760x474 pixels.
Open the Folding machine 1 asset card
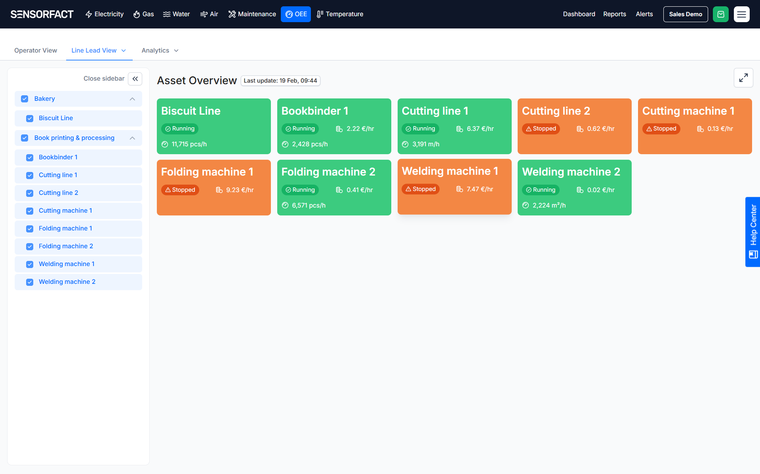tap(213, 187)
